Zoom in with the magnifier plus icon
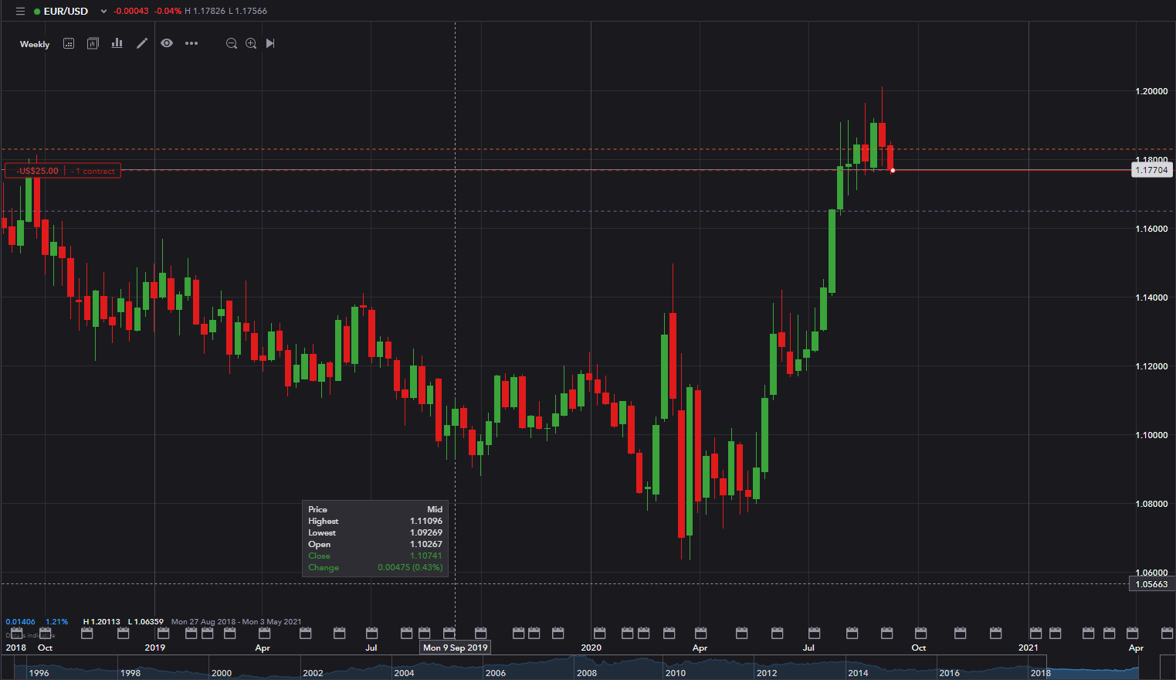Image resolution: width=1176 pixels, height=680 pixels. [x=251, y=44]
